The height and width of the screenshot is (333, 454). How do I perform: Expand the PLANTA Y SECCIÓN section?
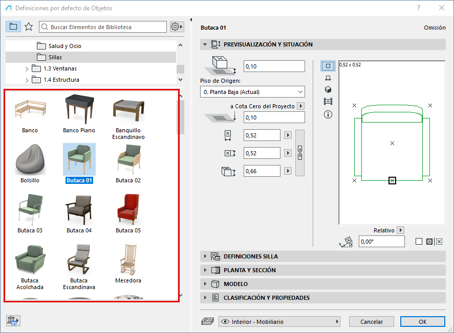(205, 270)
